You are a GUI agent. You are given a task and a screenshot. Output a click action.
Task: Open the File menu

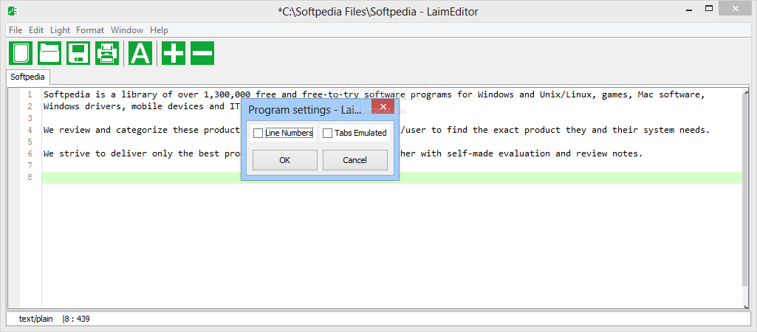coord(16,30)
